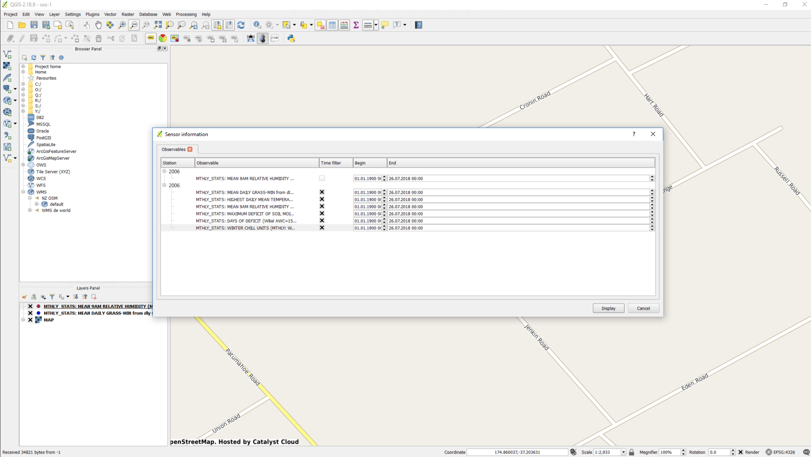This screenshot has width=811, height=457.
Task: Open the Statistical Summary sigma icon
Action: (356, 25)
